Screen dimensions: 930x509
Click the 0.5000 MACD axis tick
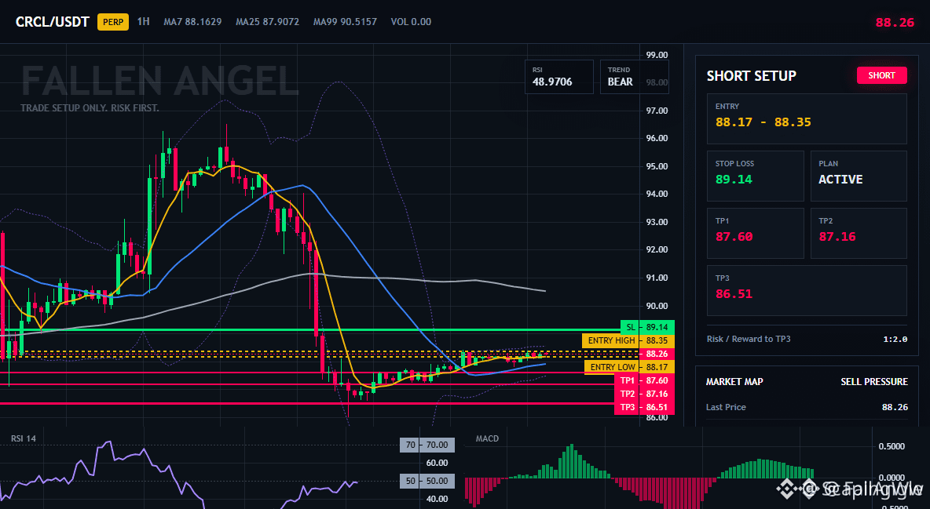pos(892,446)
